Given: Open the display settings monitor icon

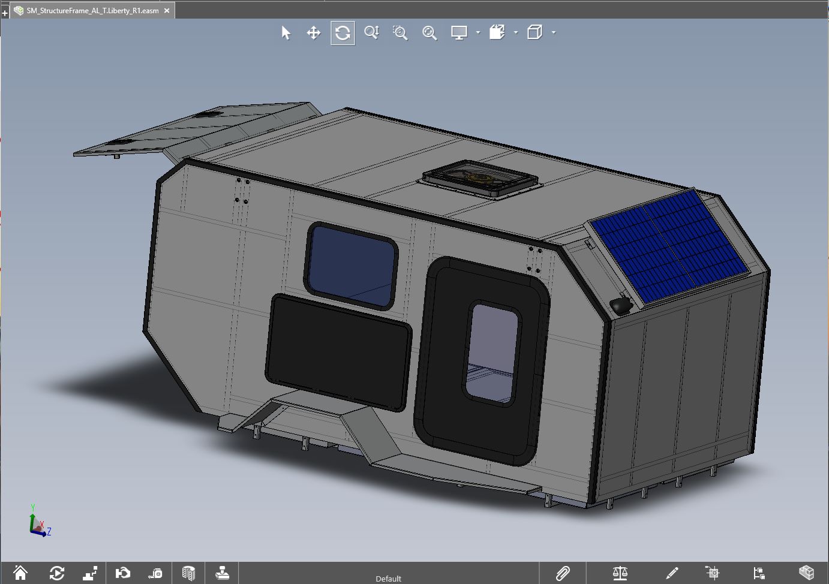Looking at the screenshot, I should pyautogui.click(x=459, y=33).
